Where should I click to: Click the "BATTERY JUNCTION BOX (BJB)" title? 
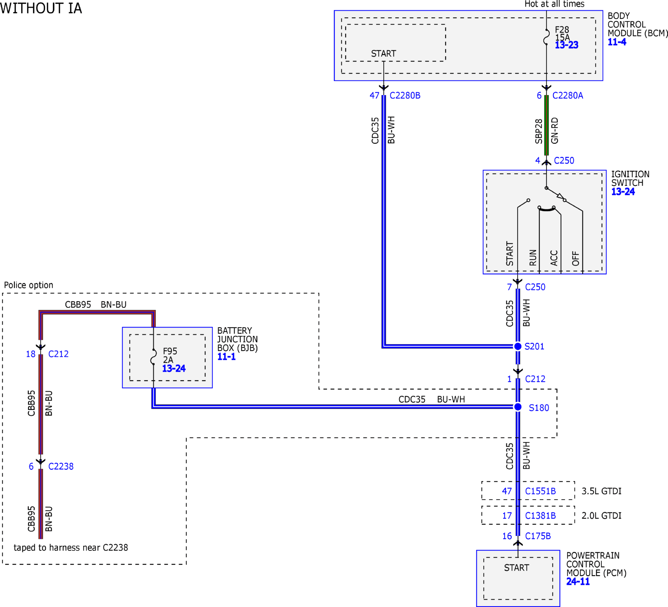[237, 339]
